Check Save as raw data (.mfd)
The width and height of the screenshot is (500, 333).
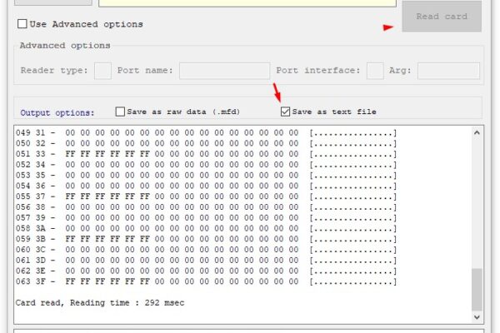point(120,112)
